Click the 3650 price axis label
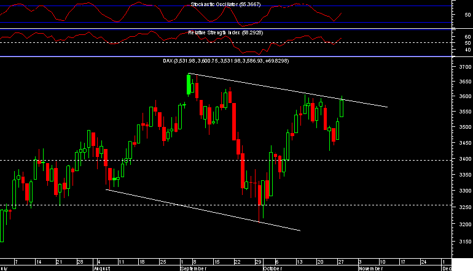This screenshot has width=473, height=271. tap(465, 82)
